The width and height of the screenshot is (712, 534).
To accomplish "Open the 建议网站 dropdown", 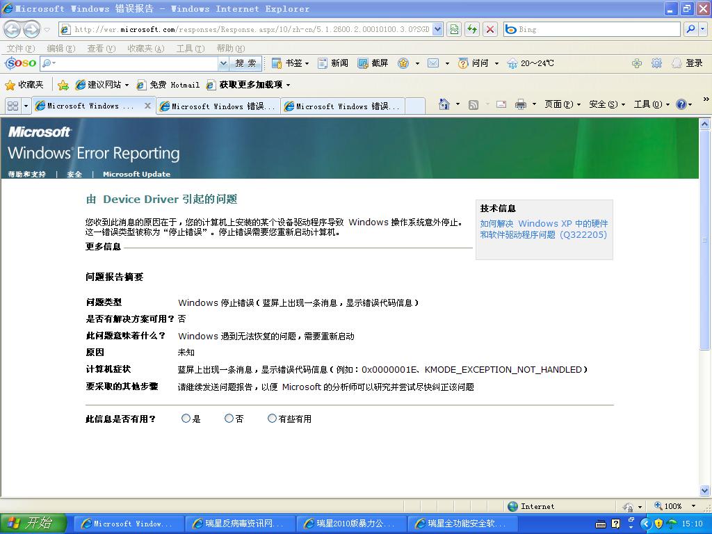I will coord(127,85).
